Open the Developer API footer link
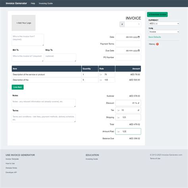The image size is (188, 188). [11, 173]
